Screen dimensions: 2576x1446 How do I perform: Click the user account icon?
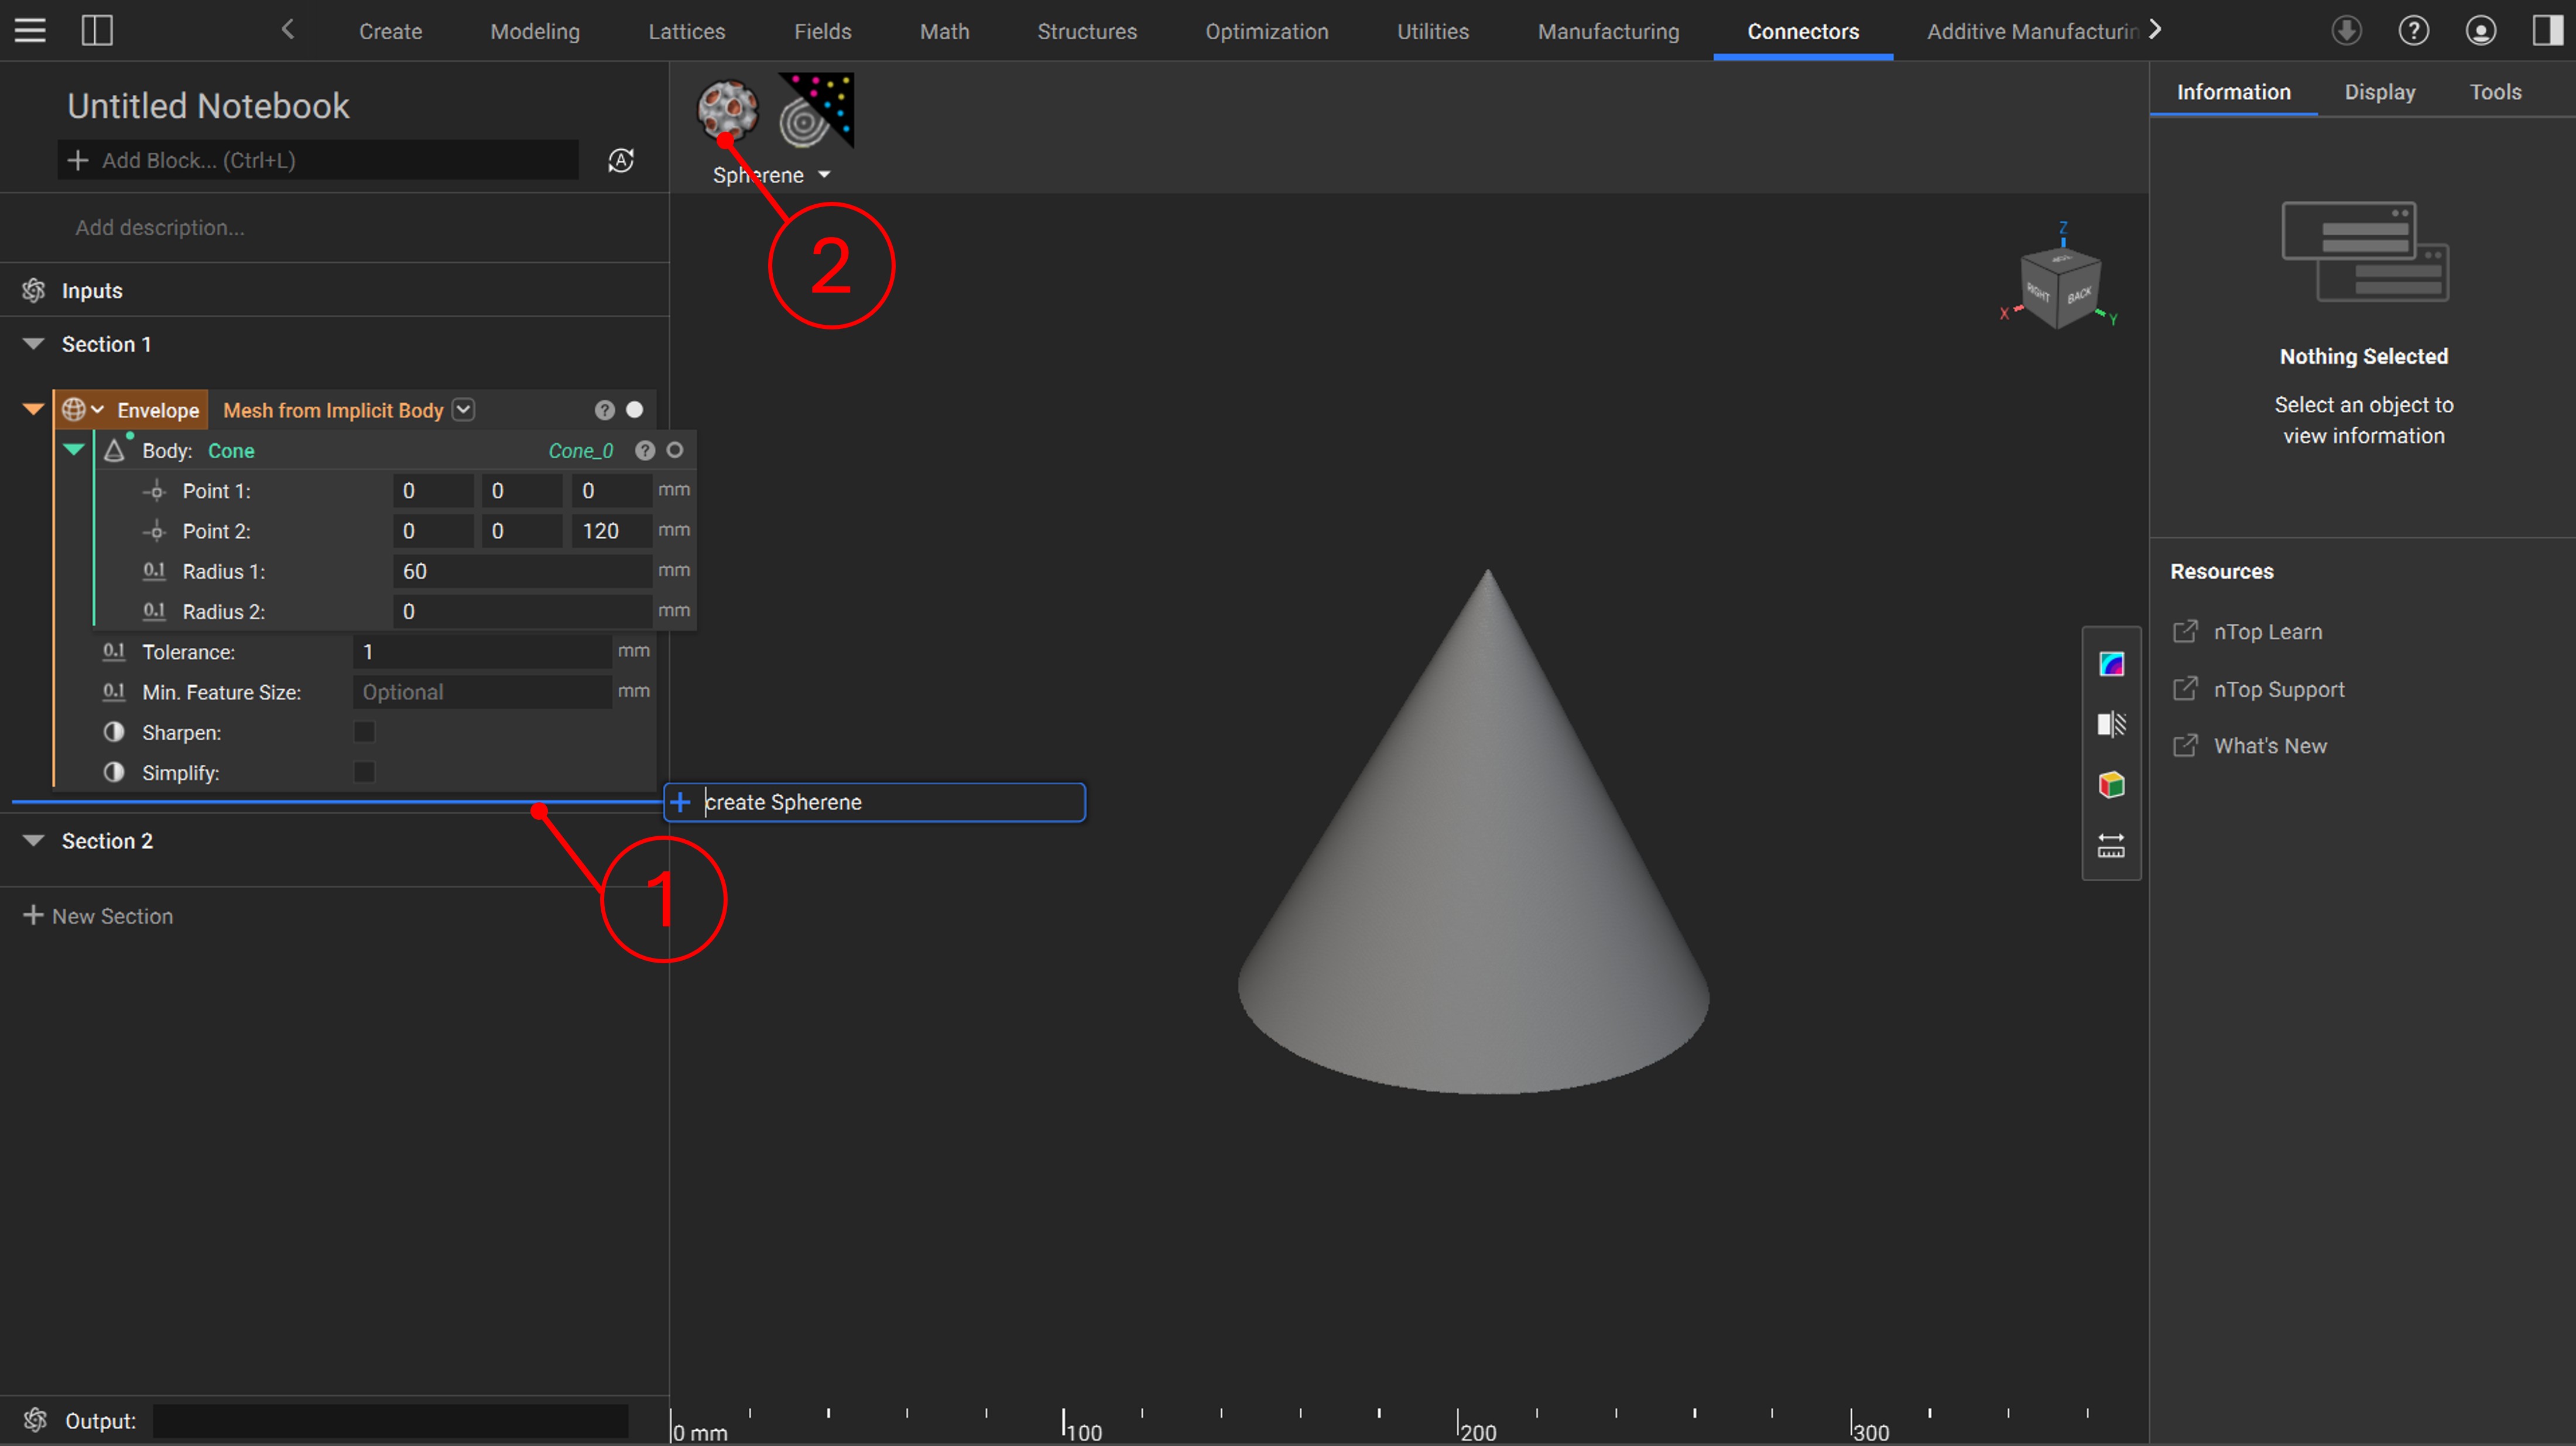pos(2480,30)
